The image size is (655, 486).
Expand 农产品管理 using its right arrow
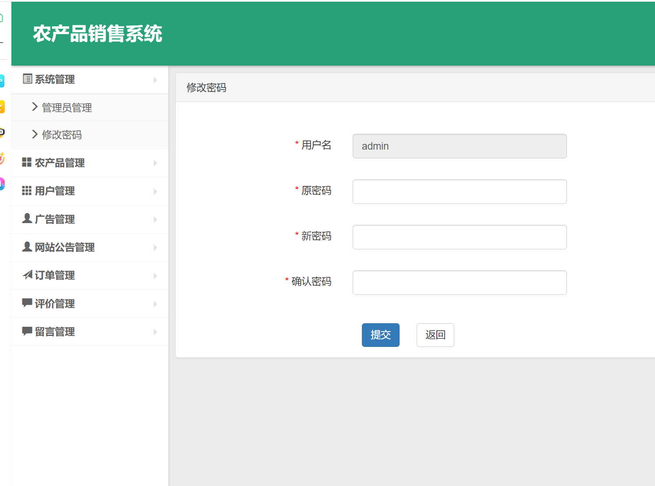tap(155, 163)
